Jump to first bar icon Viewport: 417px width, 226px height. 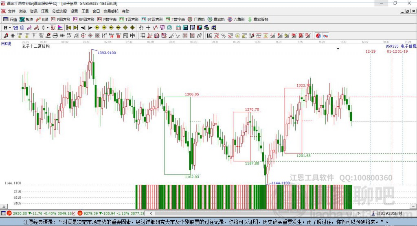(x=68, y=28)
